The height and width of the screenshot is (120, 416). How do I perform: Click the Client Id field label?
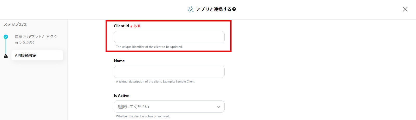tap(121, 26)
